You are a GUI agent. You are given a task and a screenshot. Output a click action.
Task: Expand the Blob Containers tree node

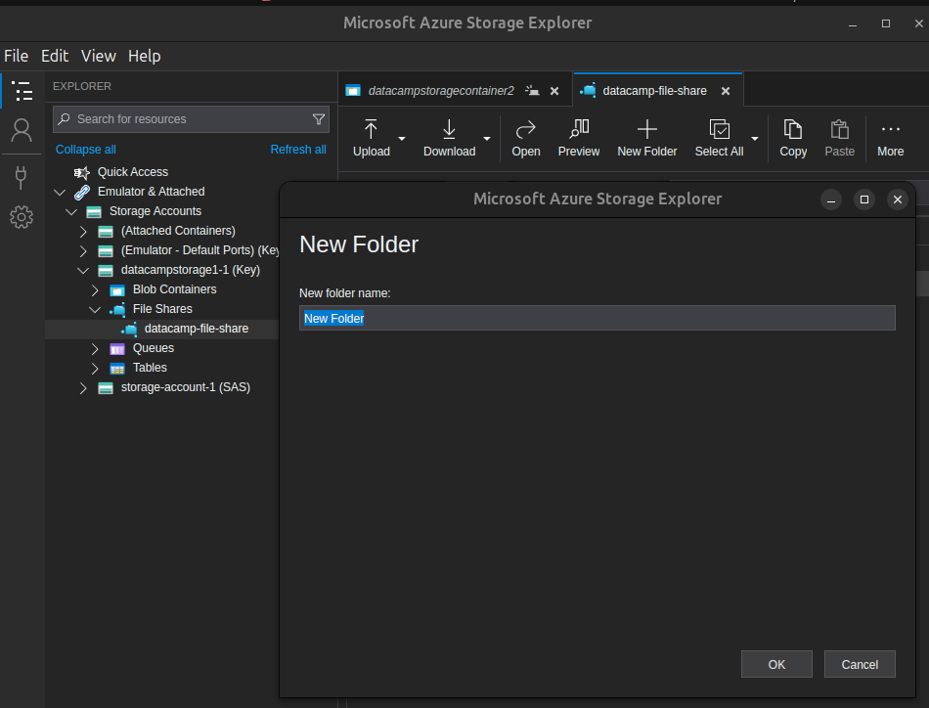95,289
